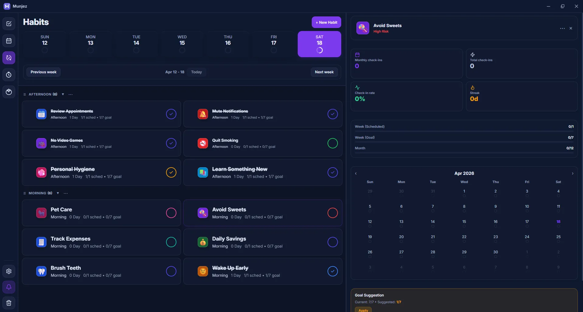Select THU 16 day tab
Image resolution: width=583 pixels, height=312 pixels.
(x=228, y=44)
